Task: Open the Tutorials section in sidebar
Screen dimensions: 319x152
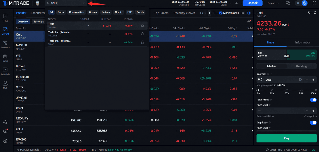Action: tap(5, 72)
